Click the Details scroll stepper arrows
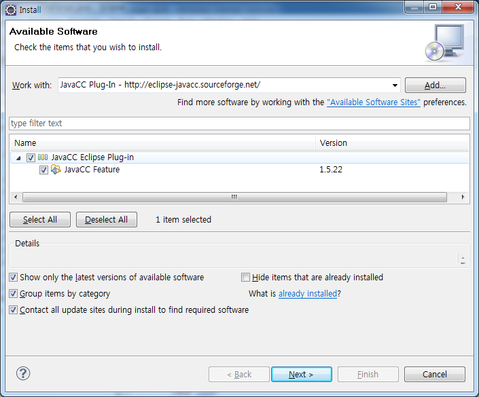Image resolution: width=479 pixels, height=397 pixels. click(x=463, y=260)
